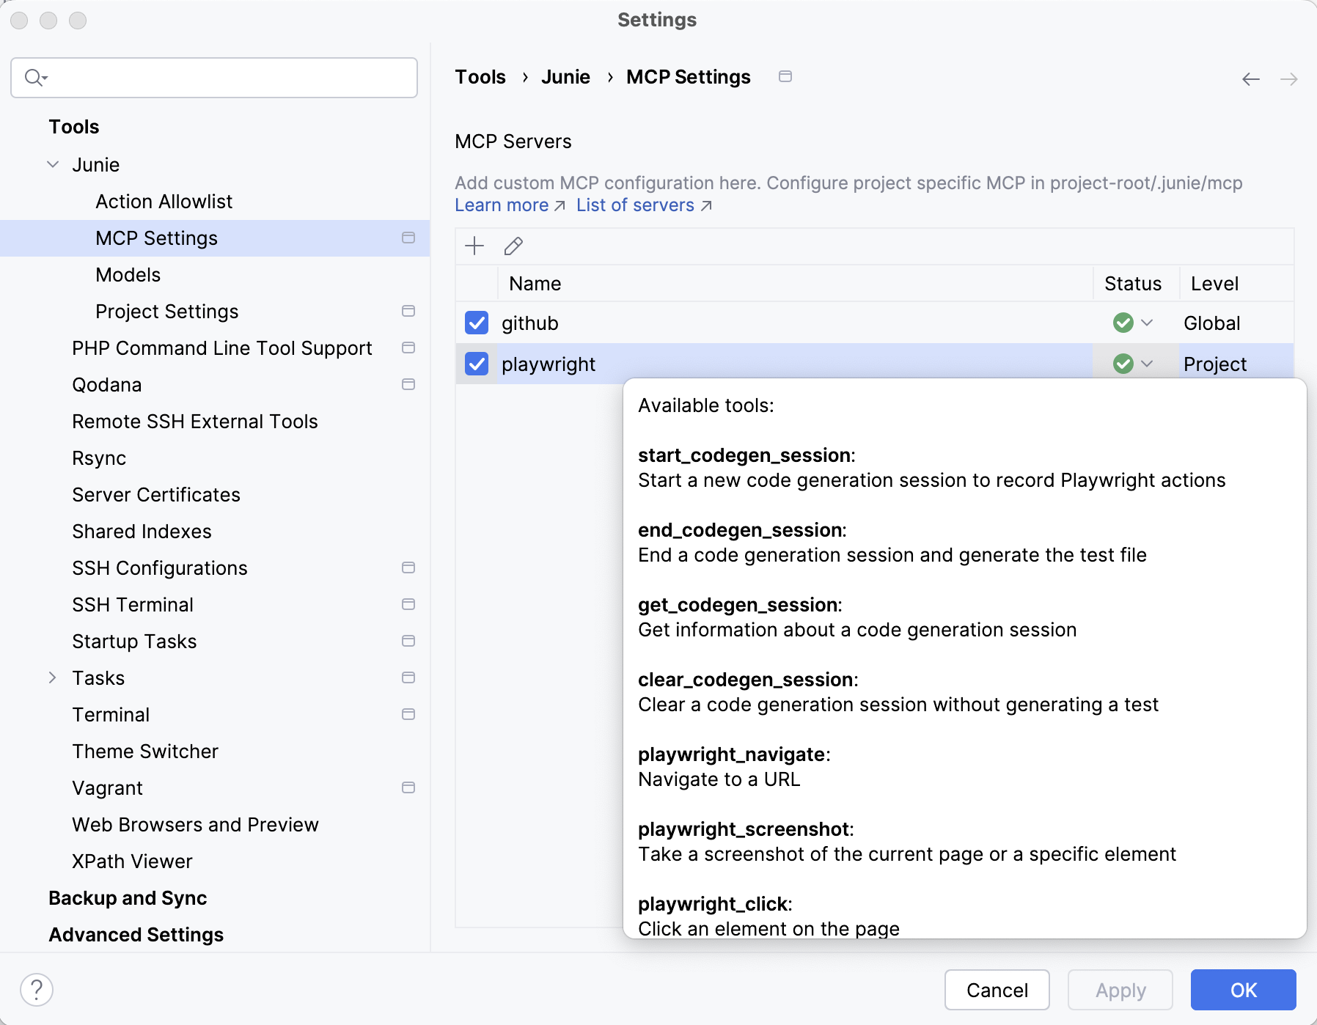Disable the github server checkbox

pyautogui.click(x=477, y=323)
